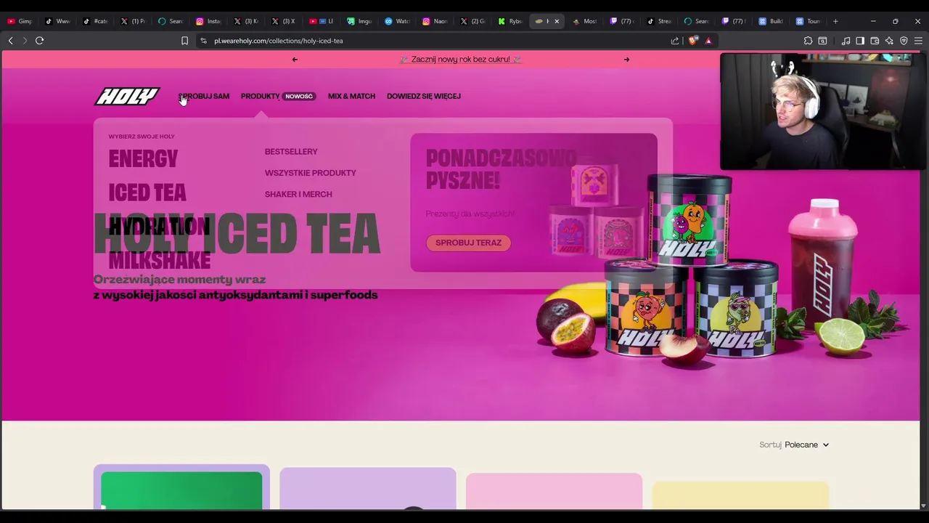Open the SHAKER I MERCH link
929x523 pixels.
pyautogui.click(x=298, y=194)
